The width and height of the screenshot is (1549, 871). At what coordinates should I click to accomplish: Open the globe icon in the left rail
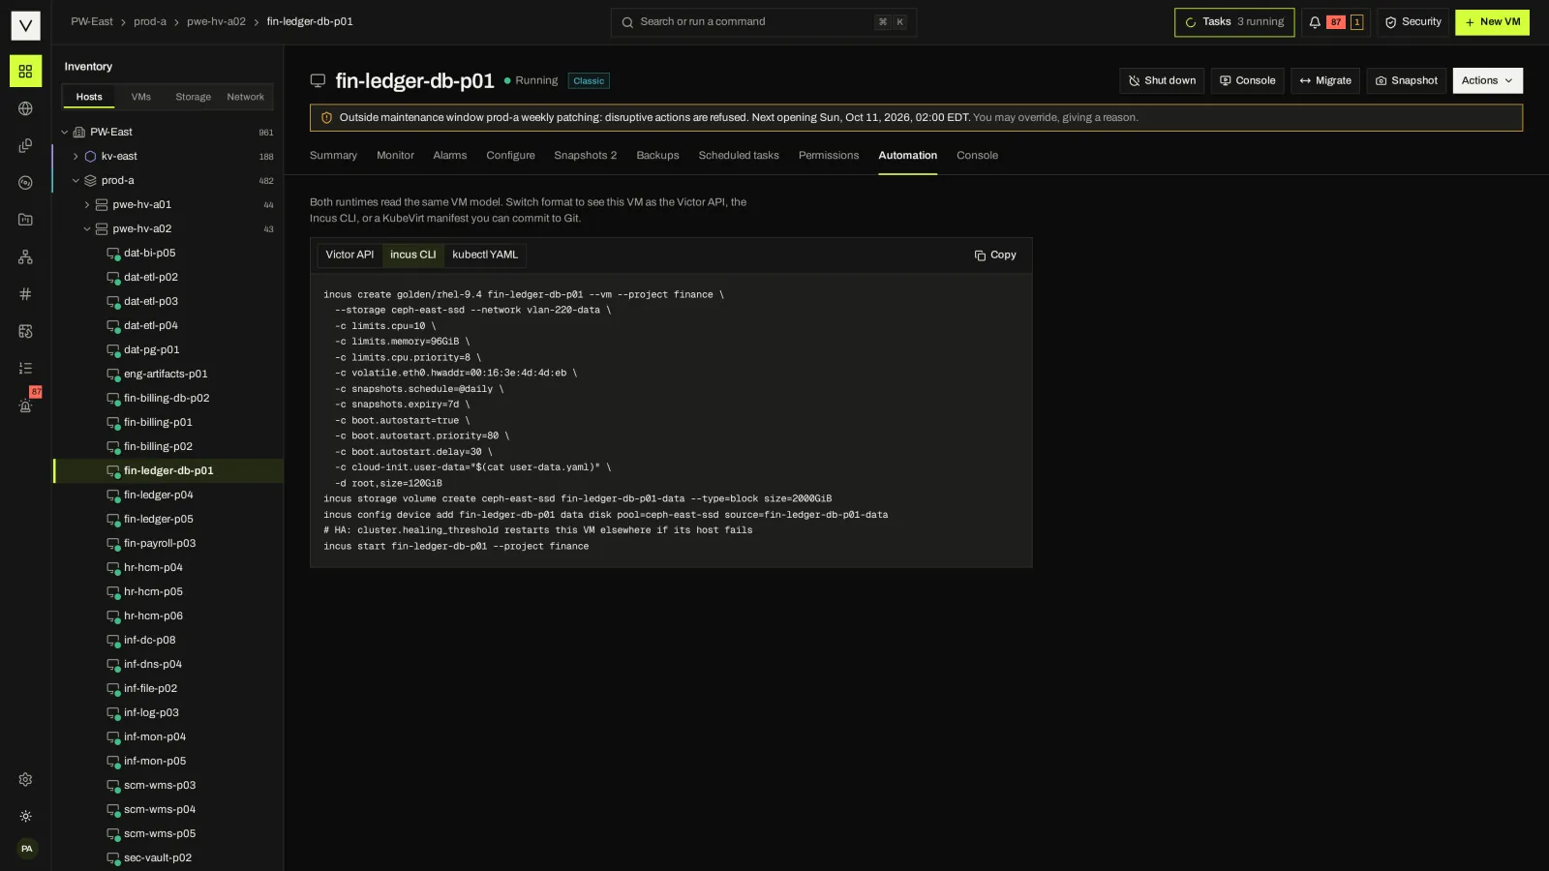pyautogui.click(x=25, y=108)
